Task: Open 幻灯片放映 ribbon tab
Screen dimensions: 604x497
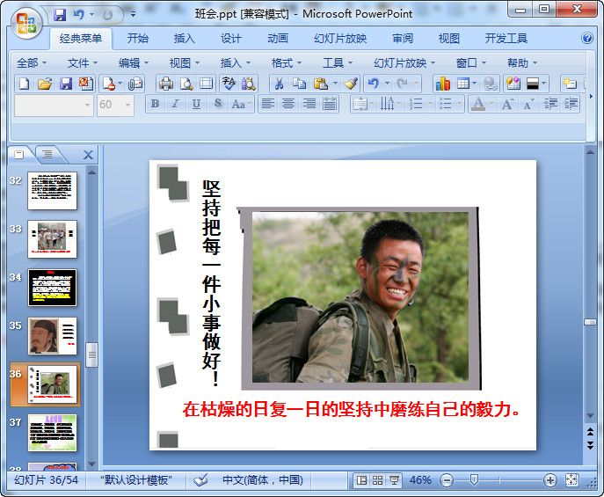Action: (x=340, y=39)
